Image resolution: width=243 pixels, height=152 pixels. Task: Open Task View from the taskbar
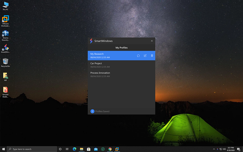click(67, 149)
